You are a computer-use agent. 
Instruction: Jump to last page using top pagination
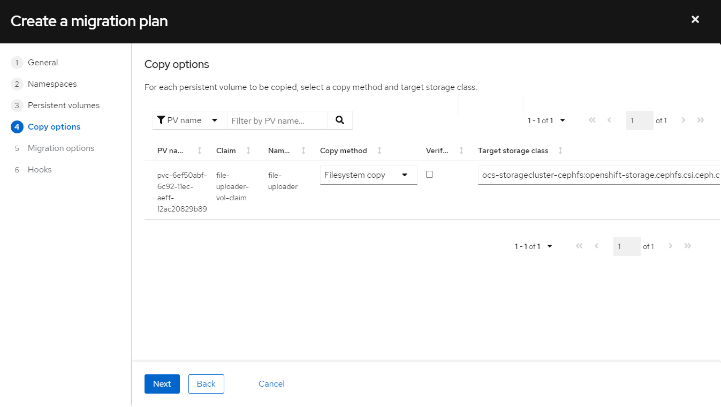click(701, 120)
